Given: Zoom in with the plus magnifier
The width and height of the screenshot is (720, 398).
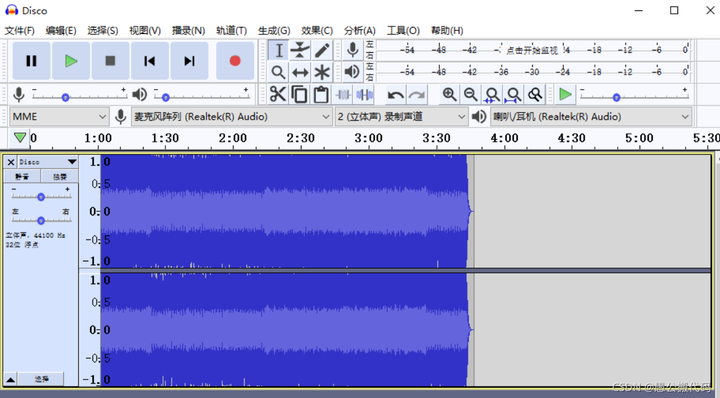Looking at the screenshot, I should 449,94.
